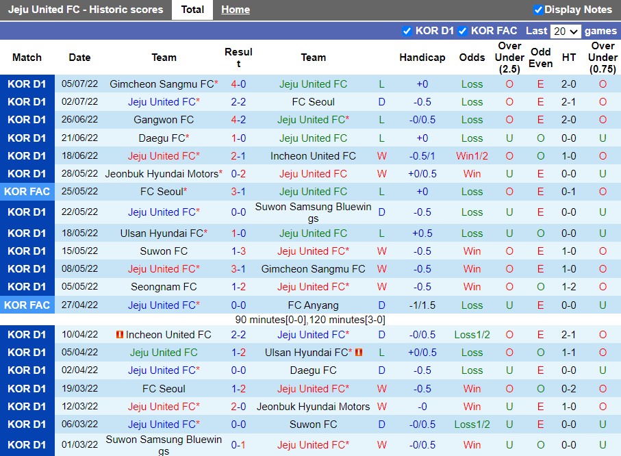Image resolution: width=621 pixels, height=456 pixels.
Task: Click the 2-2 score against FC Seoul
Action: [238, 102]
